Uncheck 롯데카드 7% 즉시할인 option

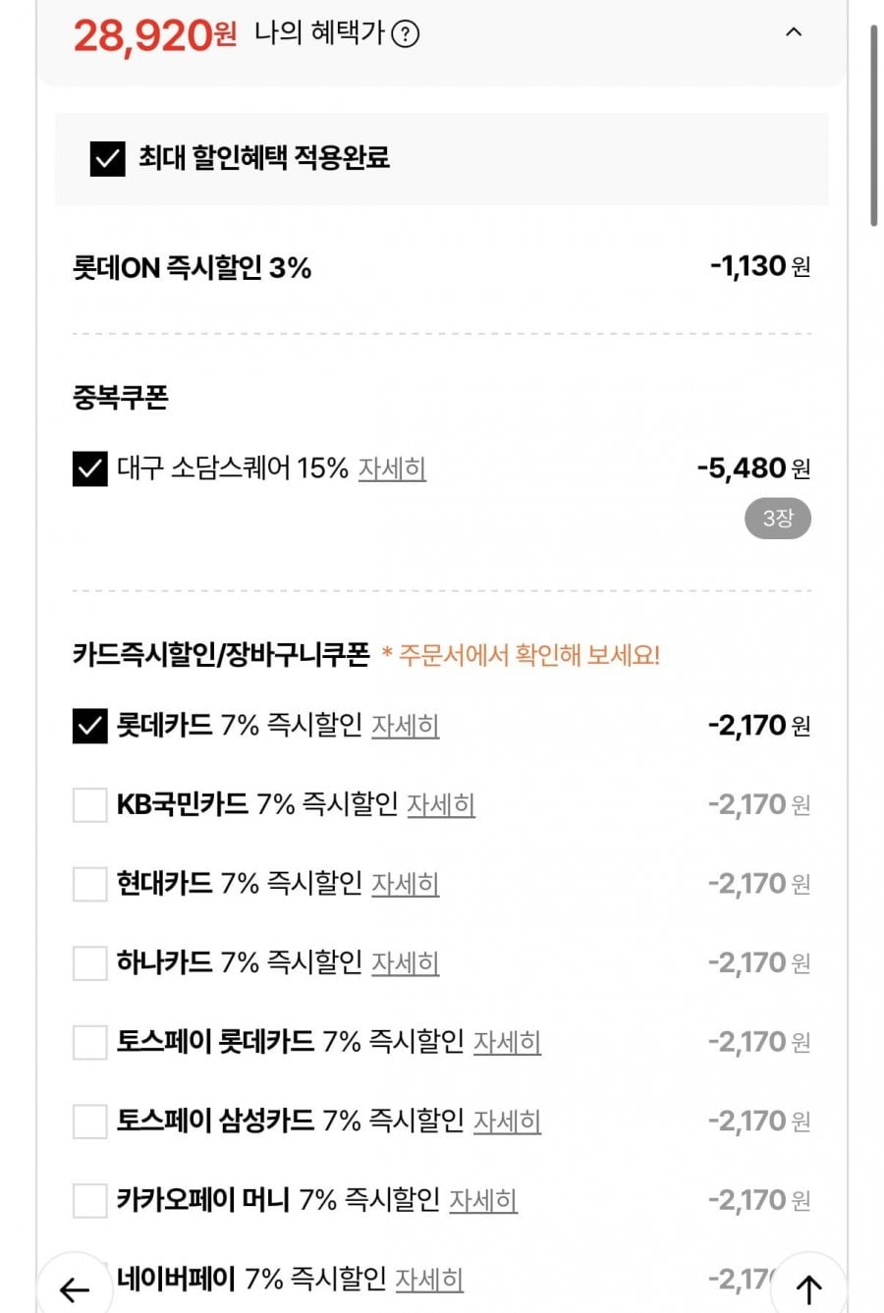pyautogui.click(x=89, y=726)
